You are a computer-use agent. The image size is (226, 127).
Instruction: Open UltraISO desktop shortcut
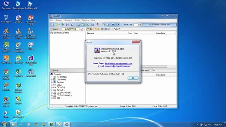(18, 19)
